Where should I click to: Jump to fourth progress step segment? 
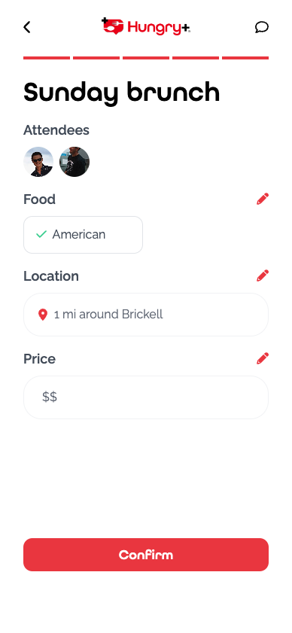pos(196,58)
